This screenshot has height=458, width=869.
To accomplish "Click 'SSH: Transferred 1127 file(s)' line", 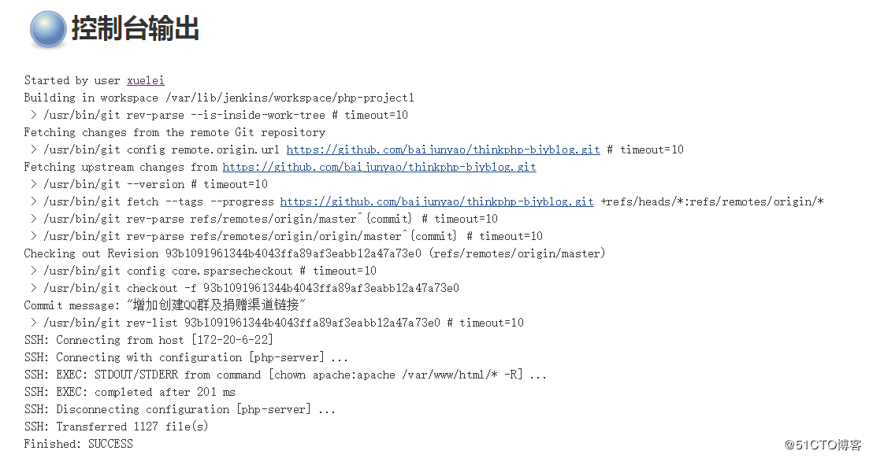I will tap(118, 427).
